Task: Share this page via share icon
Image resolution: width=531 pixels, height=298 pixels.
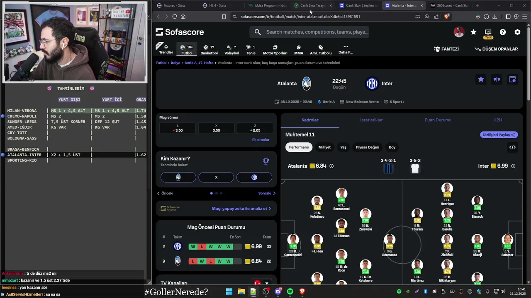Action: [x=436, y=17]
